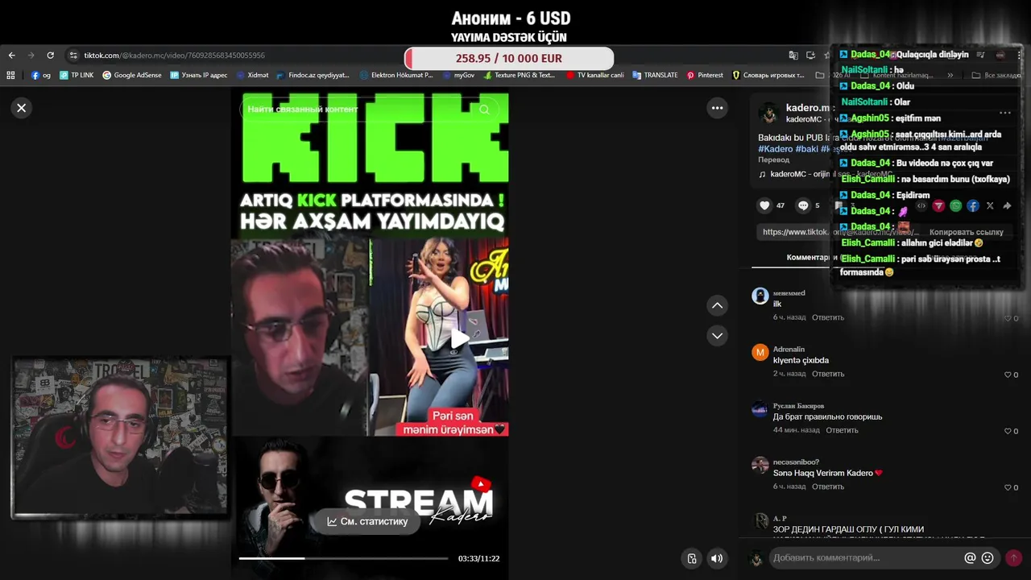
Task: Open the emoji picker smiley icon
Action: pyautogui.click(x=988, y=557)
